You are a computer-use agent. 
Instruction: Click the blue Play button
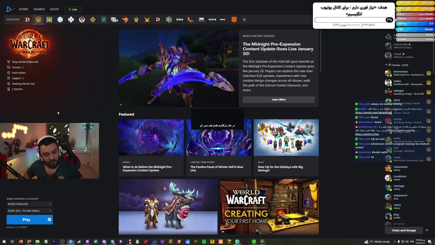tap(26, 220)
